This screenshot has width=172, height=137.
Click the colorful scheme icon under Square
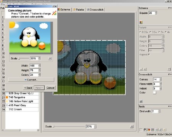[141, 22]
